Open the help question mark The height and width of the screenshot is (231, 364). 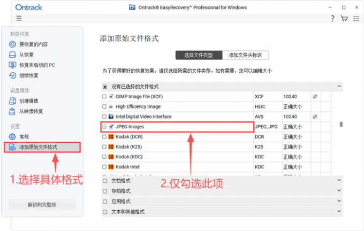point(332,18)
